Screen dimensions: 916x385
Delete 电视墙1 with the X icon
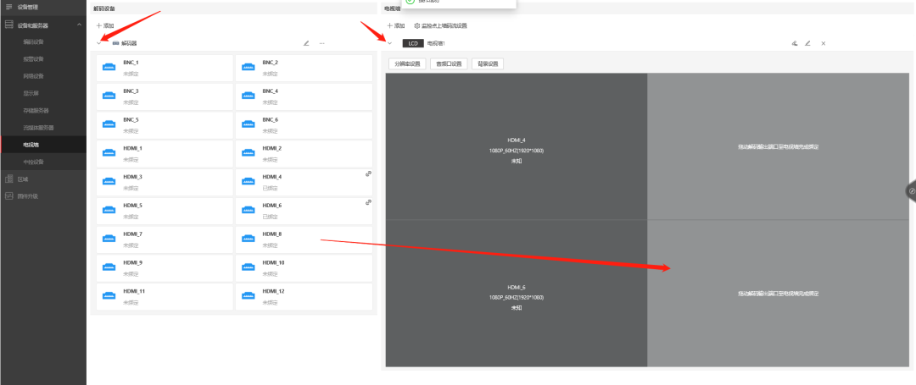coord(824,43)
